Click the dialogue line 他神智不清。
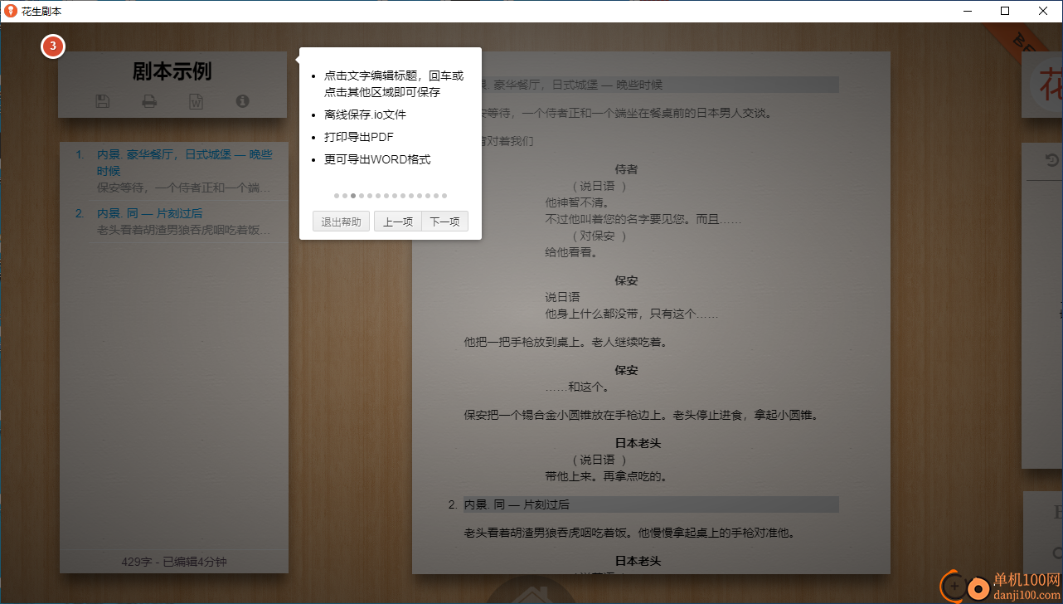The height and width of the screenshot is (604, 1063). pos(577,202)
